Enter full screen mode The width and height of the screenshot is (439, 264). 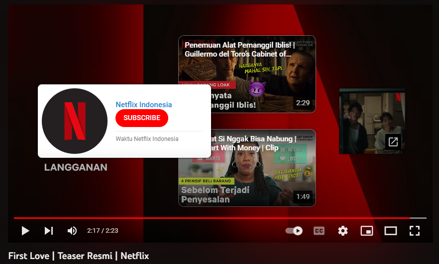tap(414, 231)
